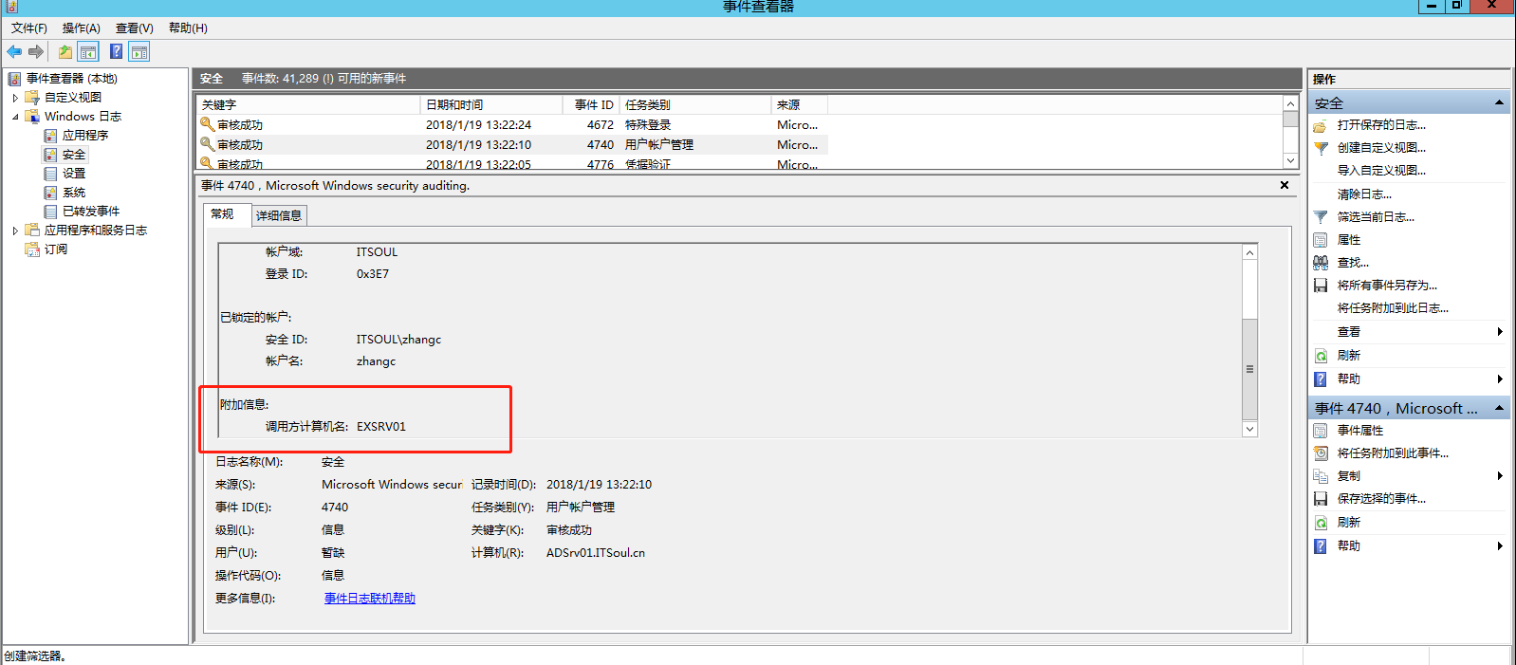Image resolution: width=1516 pixels, height=665 pixels.
Task: Open the 事件日志联机帮助 link
Action: [x=370, y=599]
